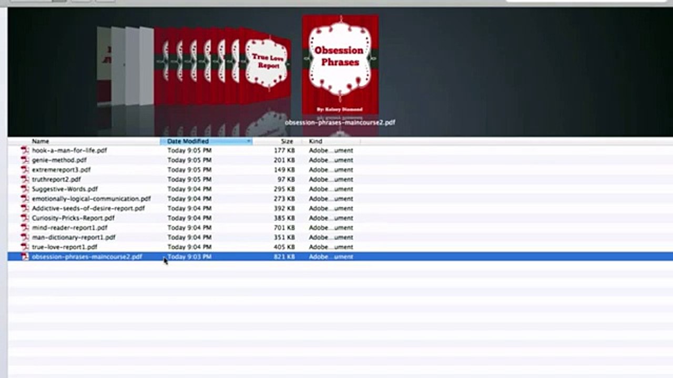Click the 97 KB size value
Image resolution: width=673 pixels, height=378 pixels.
[286, 179]
